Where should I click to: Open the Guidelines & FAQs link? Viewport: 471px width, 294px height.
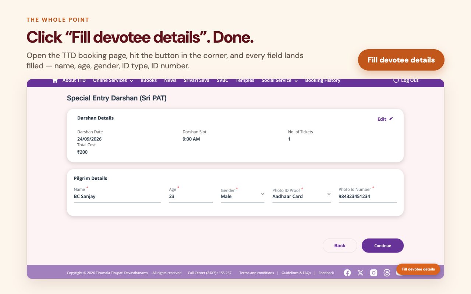pos(296,273)
